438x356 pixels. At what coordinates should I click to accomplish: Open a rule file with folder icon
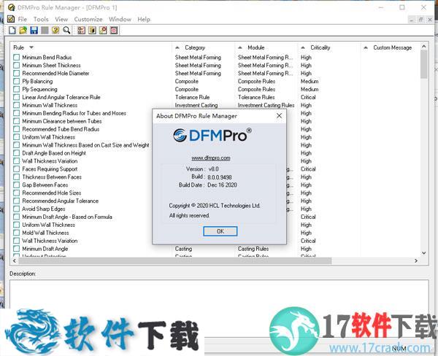click(23, 30)
